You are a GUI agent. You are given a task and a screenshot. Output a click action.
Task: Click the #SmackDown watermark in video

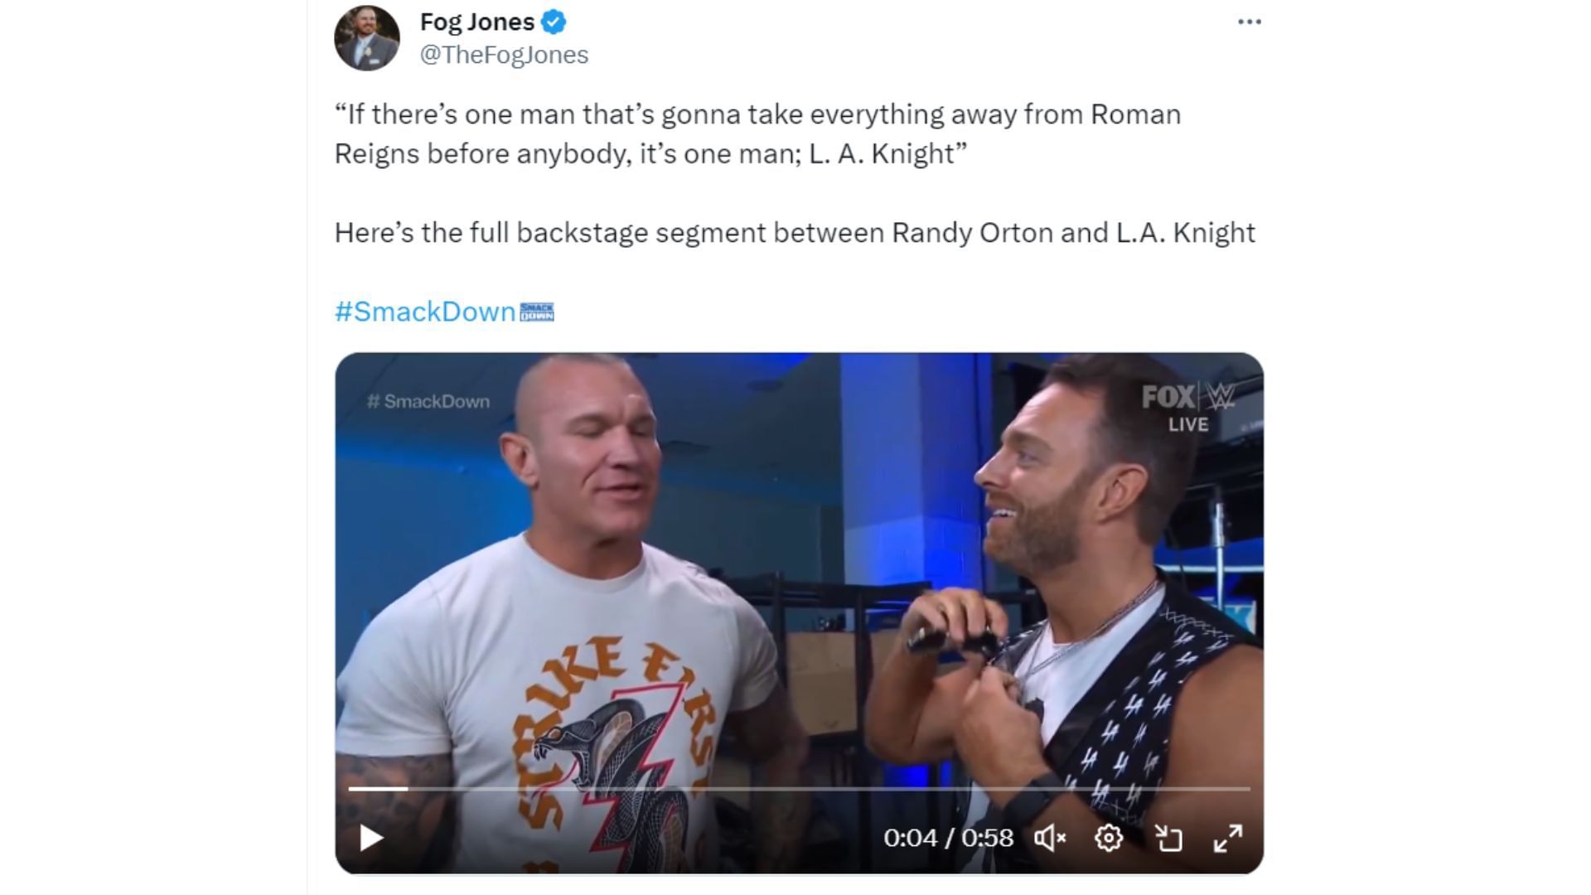(428, 401)
